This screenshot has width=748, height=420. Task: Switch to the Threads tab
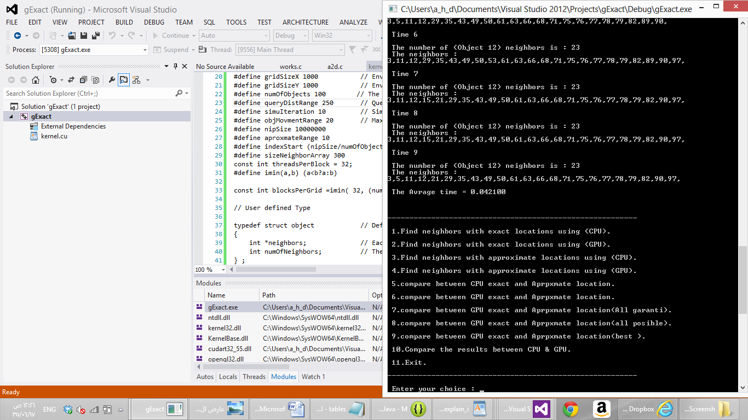click(x=254, y=377)
